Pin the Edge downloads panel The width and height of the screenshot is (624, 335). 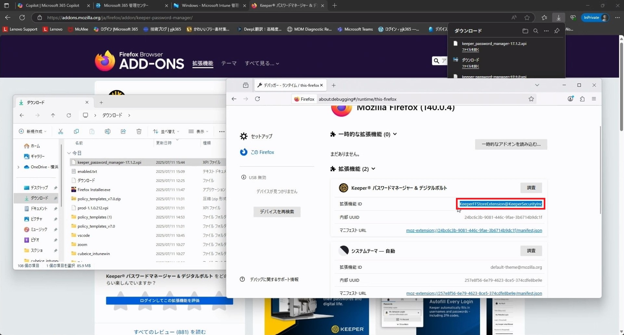[x=557, y=31]
